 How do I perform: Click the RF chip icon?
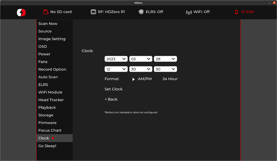point(93,12)
